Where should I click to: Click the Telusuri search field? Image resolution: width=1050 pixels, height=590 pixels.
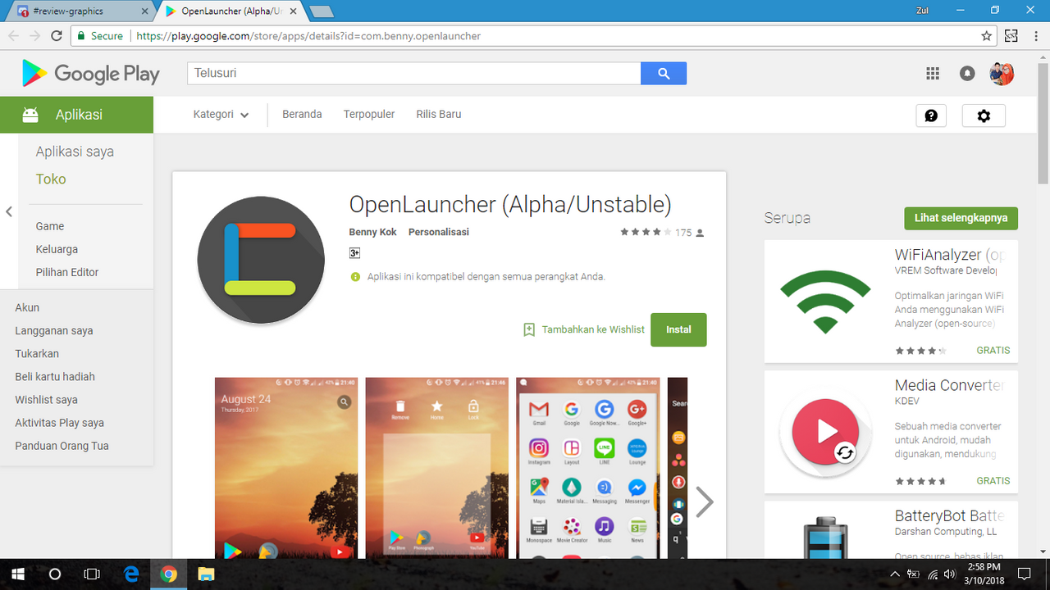pyautogui.click(x=414, y=73)
